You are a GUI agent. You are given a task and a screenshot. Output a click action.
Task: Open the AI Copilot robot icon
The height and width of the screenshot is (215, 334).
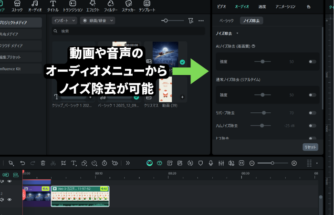[x=149, y=163]
